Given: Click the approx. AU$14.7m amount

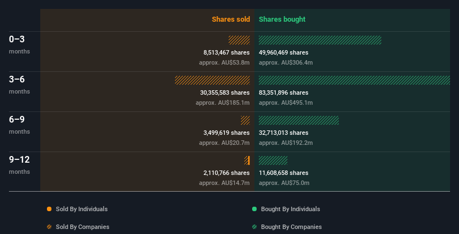Looking at the screenshot, I should tap(224, 183).
